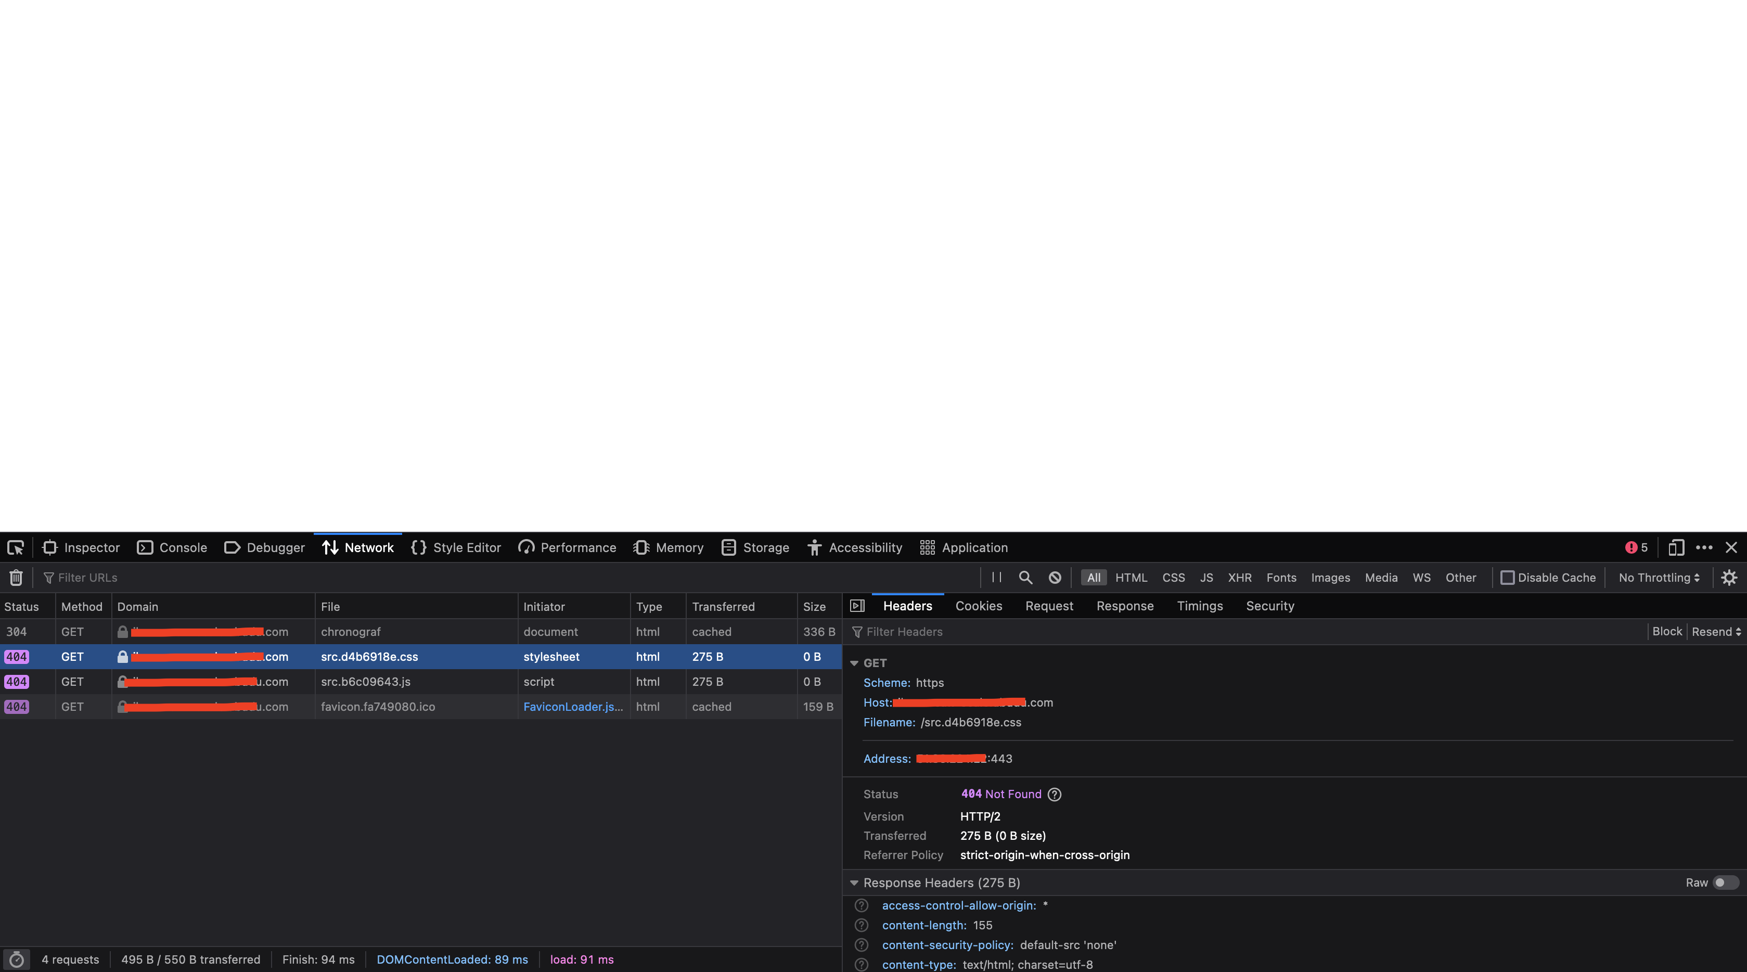1747x972 pixels.
Task: Collapse the Response Headers section
Action: (x=854, y=883)
